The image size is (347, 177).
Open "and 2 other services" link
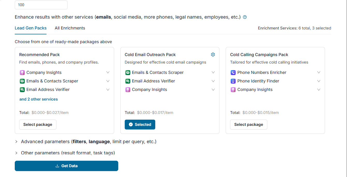(x=39, y=99)
